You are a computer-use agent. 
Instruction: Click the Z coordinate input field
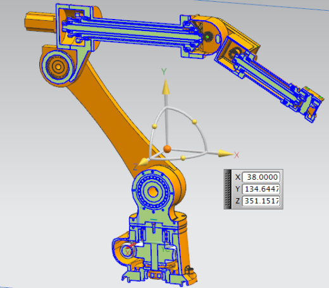[x=261, y=201]
